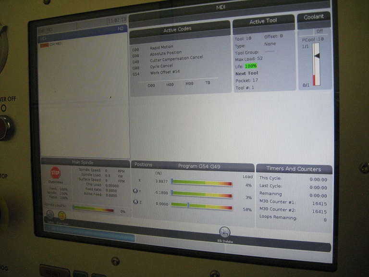The height and width of the screenshot is (277, 369).
Task: Click the Blk Delete icon
Action: [225, 232]
